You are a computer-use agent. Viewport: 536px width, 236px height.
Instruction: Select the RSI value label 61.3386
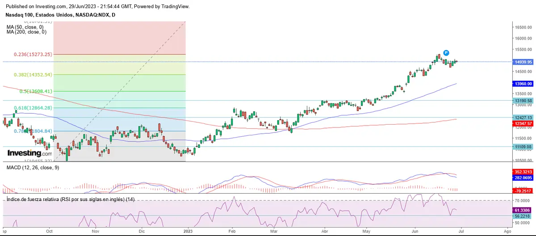pos(523,210)
